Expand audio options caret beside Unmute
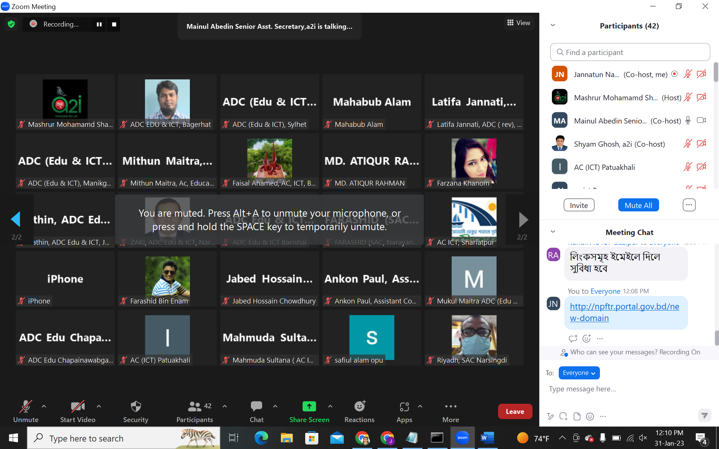Image resolution: width=719 pixels, height=449 pixels. point(44,406)
